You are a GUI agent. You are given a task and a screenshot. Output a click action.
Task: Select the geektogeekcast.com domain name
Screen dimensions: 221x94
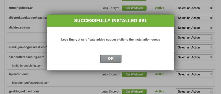24,91
